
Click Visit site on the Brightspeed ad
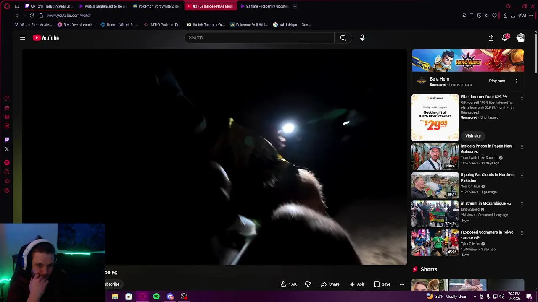click(473, 136)
